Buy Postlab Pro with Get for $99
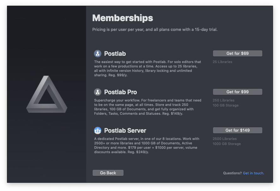 (237, 92)
